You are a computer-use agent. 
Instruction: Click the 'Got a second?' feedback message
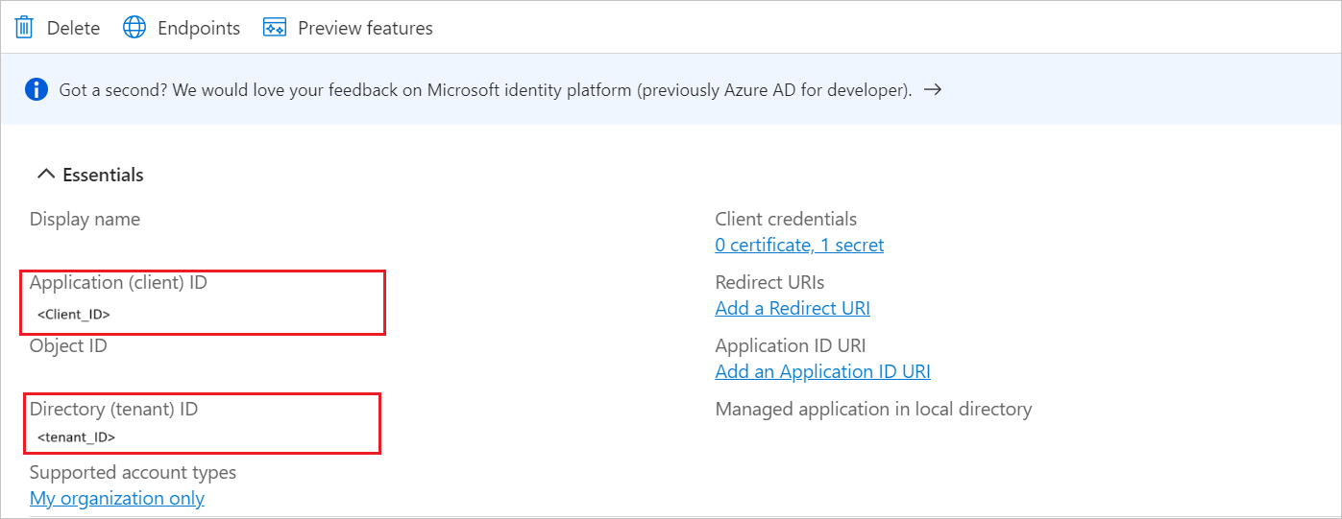(x=485, y=90)
